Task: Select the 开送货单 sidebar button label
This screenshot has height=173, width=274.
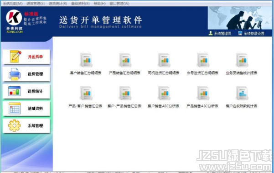Action: 35,57
